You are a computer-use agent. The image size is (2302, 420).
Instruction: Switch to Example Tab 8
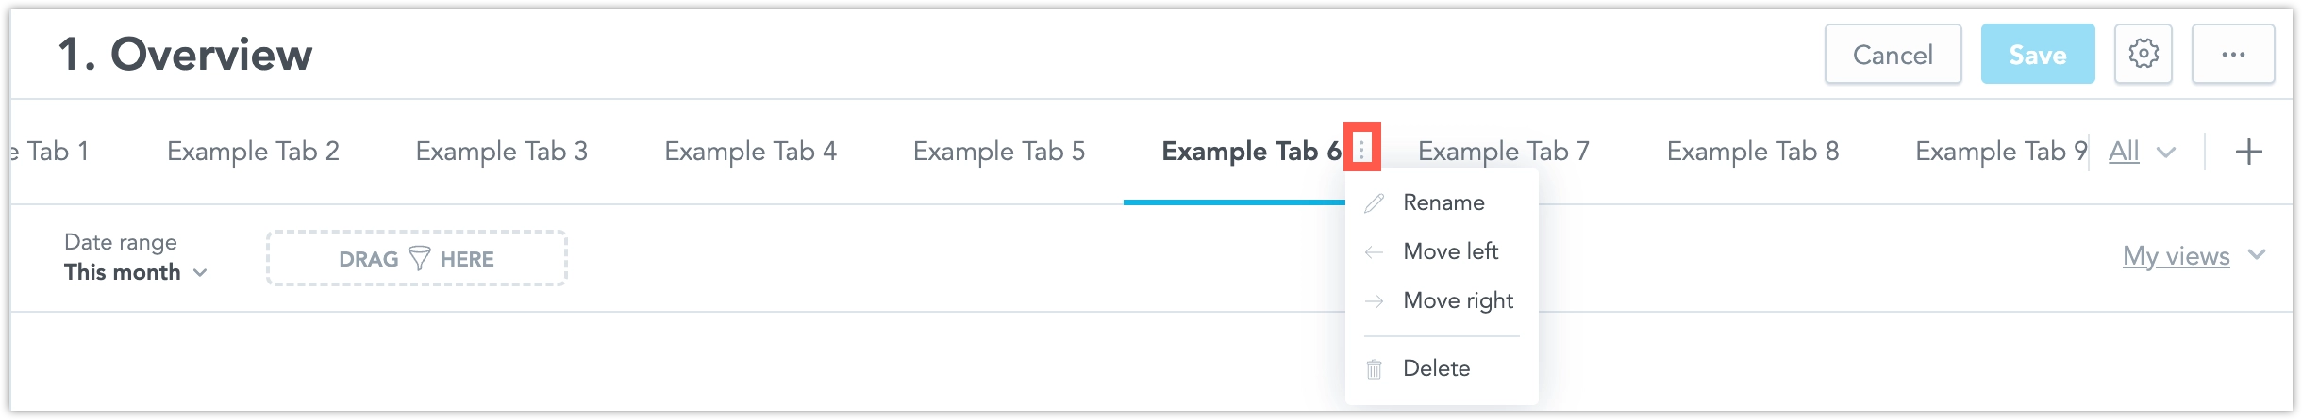point(1752,152)
